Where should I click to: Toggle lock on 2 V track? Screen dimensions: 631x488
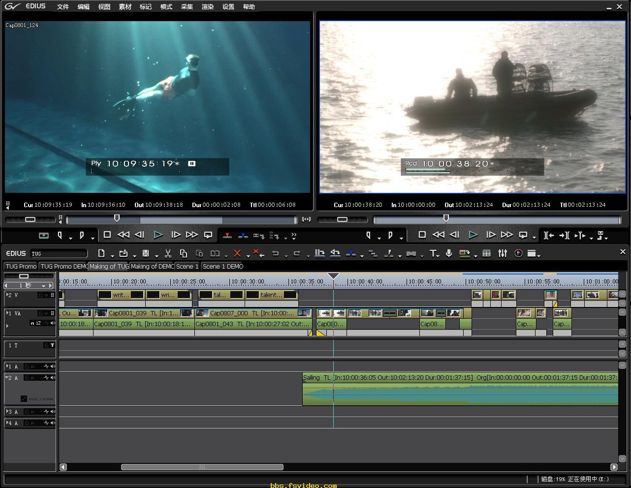40,295
